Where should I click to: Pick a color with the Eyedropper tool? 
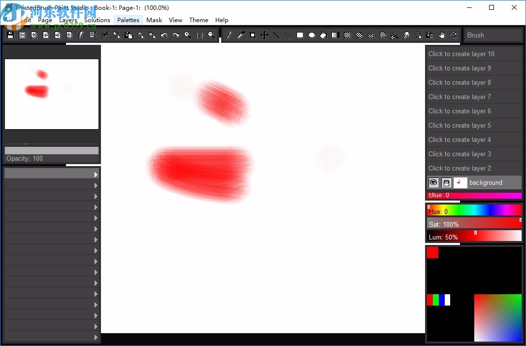[x=241, y=35]
